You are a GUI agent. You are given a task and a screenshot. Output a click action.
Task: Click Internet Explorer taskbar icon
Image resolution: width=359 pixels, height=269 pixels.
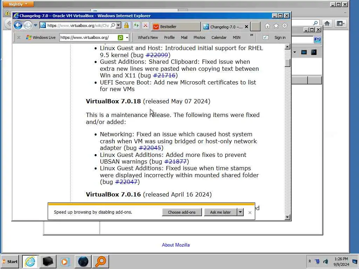click(x=30, y=261)
